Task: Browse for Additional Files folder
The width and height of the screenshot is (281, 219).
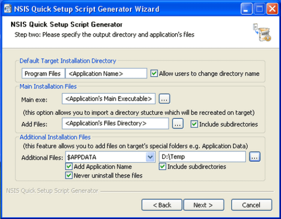Action: coord(255,157)
